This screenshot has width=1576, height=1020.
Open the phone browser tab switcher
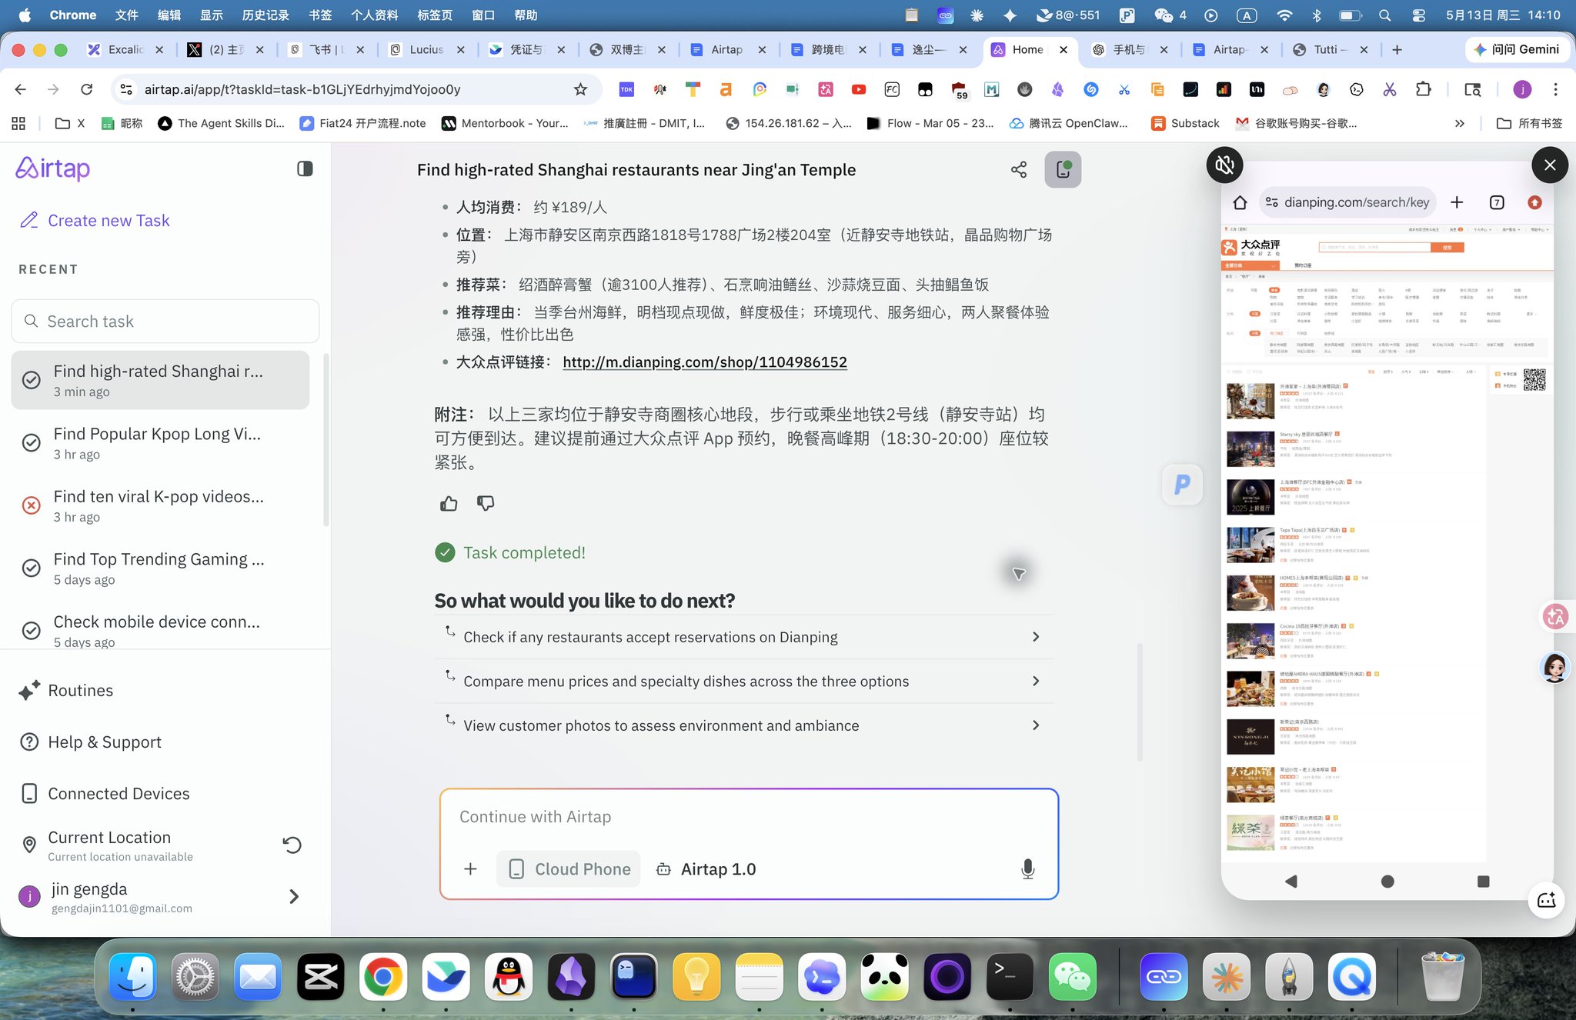pos(1497,202)
